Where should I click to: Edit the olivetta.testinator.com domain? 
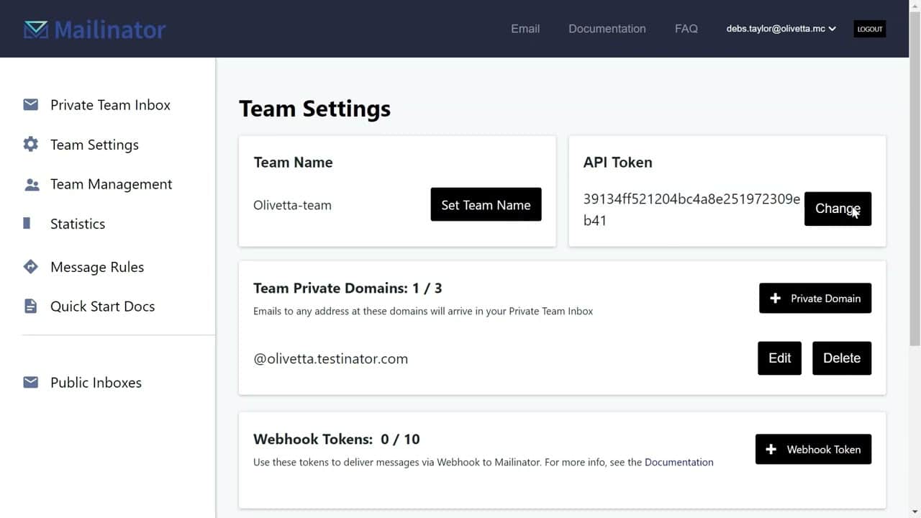pos(779,358)
